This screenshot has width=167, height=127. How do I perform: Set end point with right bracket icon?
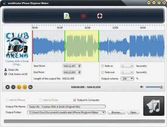(25, 87)
